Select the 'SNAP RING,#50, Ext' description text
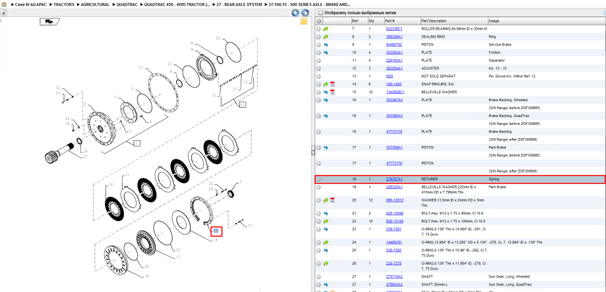This screenshot has width=606, height=292. [x=438, y=84]
